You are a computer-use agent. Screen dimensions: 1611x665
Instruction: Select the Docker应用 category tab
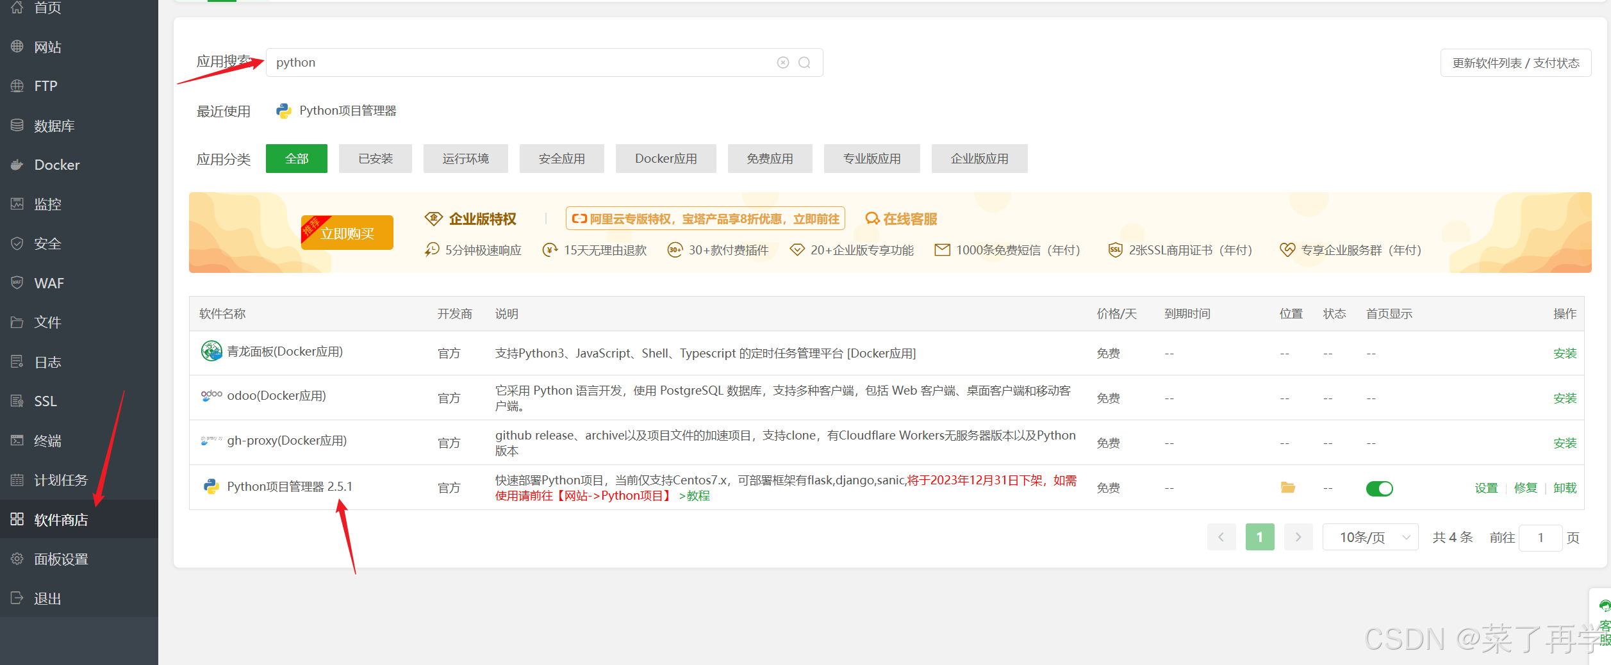(666, 158)
